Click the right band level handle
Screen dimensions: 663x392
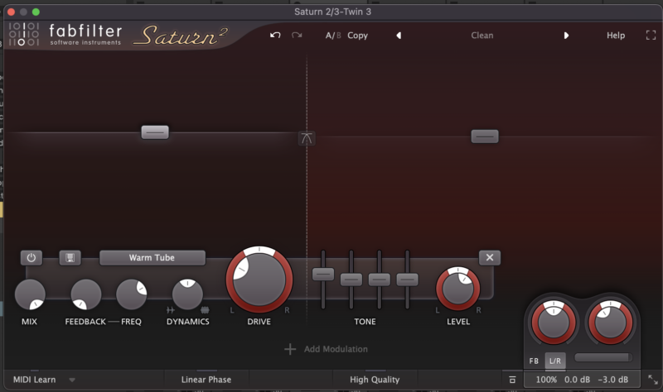485,136
